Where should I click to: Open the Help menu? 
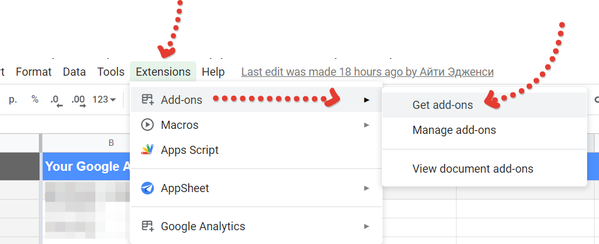213,72
